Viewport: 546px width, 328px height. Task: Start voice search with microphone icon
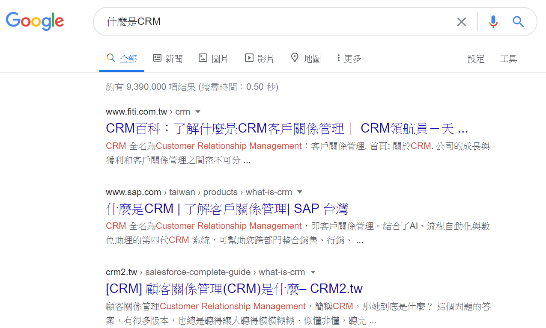[x=493, y=22]
